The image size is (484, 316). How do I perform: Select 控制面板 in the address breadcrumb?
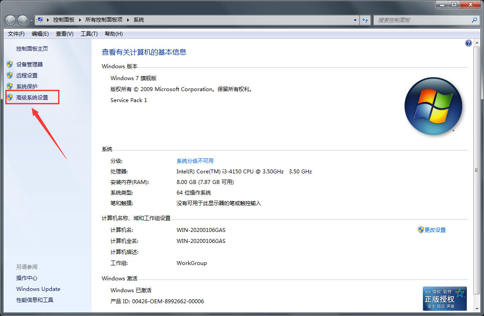(63, 20)
